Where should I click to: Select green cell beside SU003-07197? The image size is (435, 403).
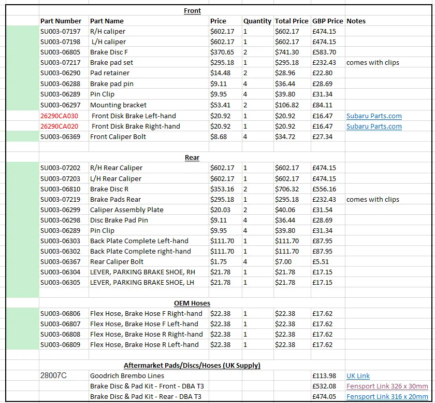(x=22, y=32)
